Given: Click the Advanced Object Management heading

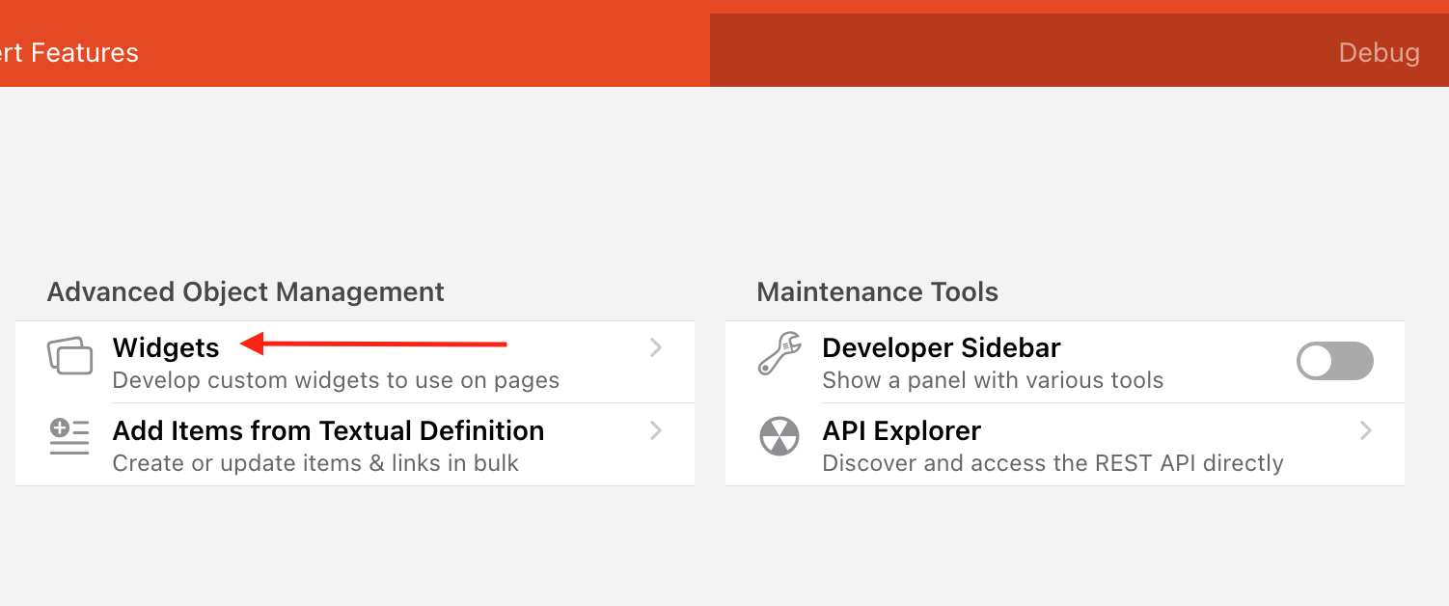Looking at the screenshot, I should point(245,291).
